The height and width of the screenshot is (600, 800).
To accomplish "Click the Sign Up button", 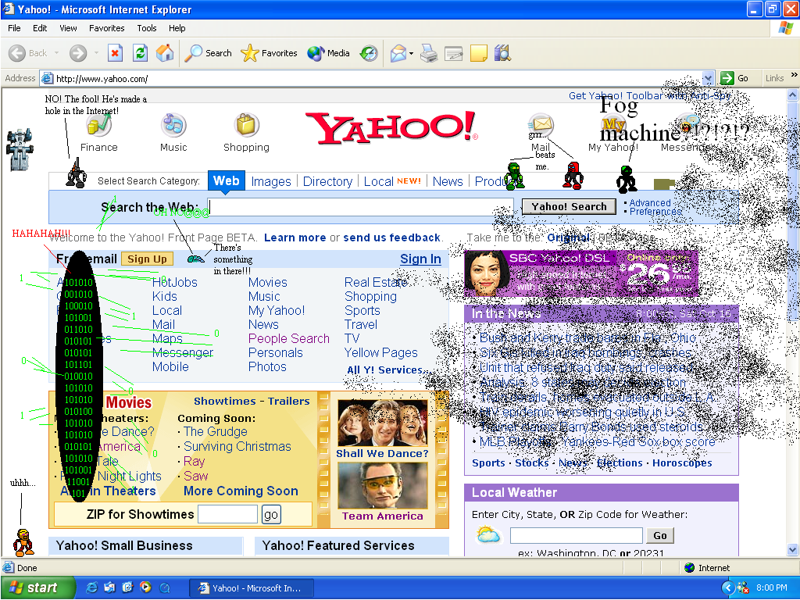I will pyautogui.click(x=147, y=259).
